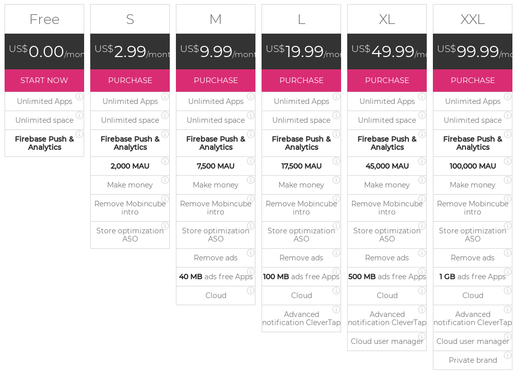View info for 45,000 MAU in XL plan
517x374 pixels.
422,161
